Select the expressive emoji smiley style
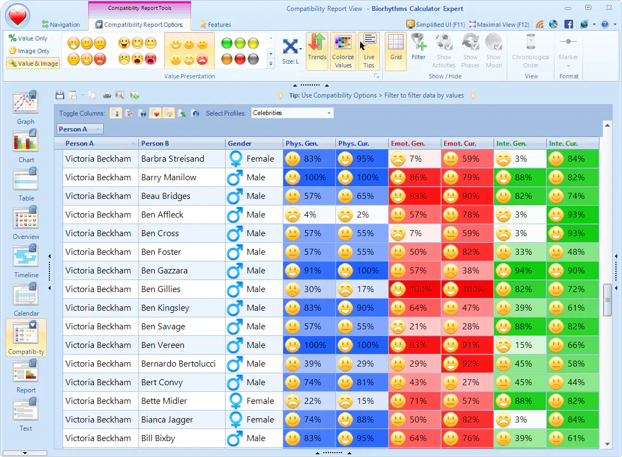622x457 pixels. coord(137,51)
